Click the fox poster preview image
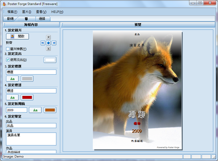Image resolution: width=218 pixels, height=161 pixels. pyautogui.click(x=137, y=90)
